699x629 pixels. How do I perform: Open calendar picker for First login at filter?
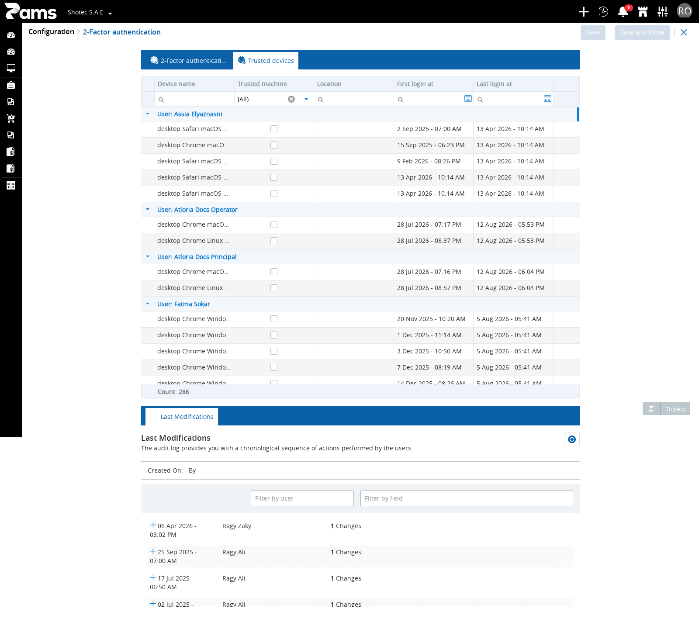click(x=468, y=99)
